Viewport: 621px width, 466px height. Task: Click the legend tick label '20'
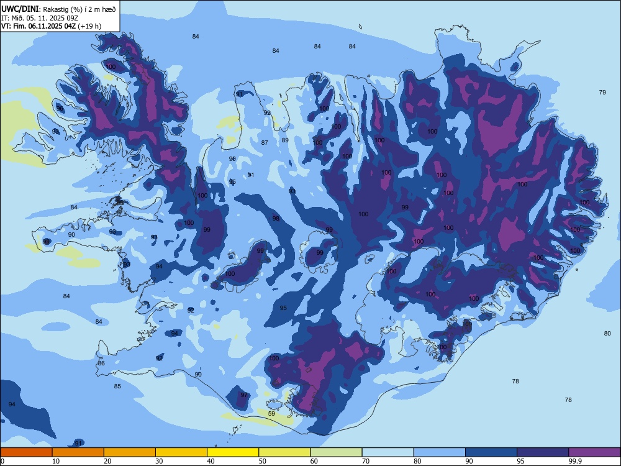107,461
